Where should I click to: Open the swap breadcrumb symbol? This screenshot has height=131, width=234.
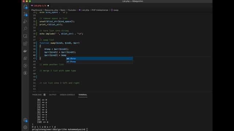coord(116,10)
